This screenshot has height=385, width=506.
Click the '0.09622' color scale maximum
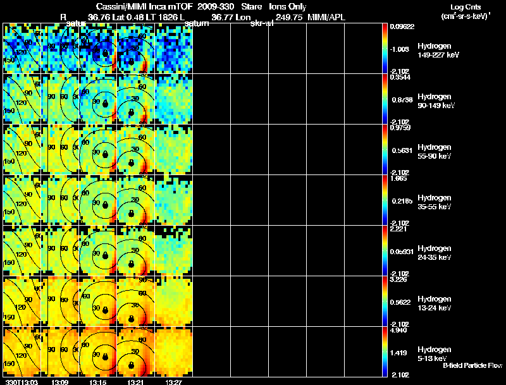click(402, 27)
